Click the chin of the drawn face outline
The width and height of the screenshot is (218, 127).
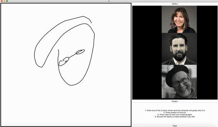click(x=71, y=85)
